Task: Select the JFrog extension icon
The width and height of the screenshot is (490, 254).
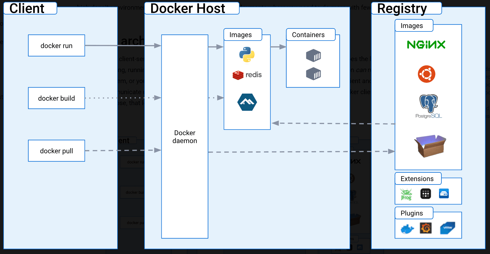Action: coord(406,193)
